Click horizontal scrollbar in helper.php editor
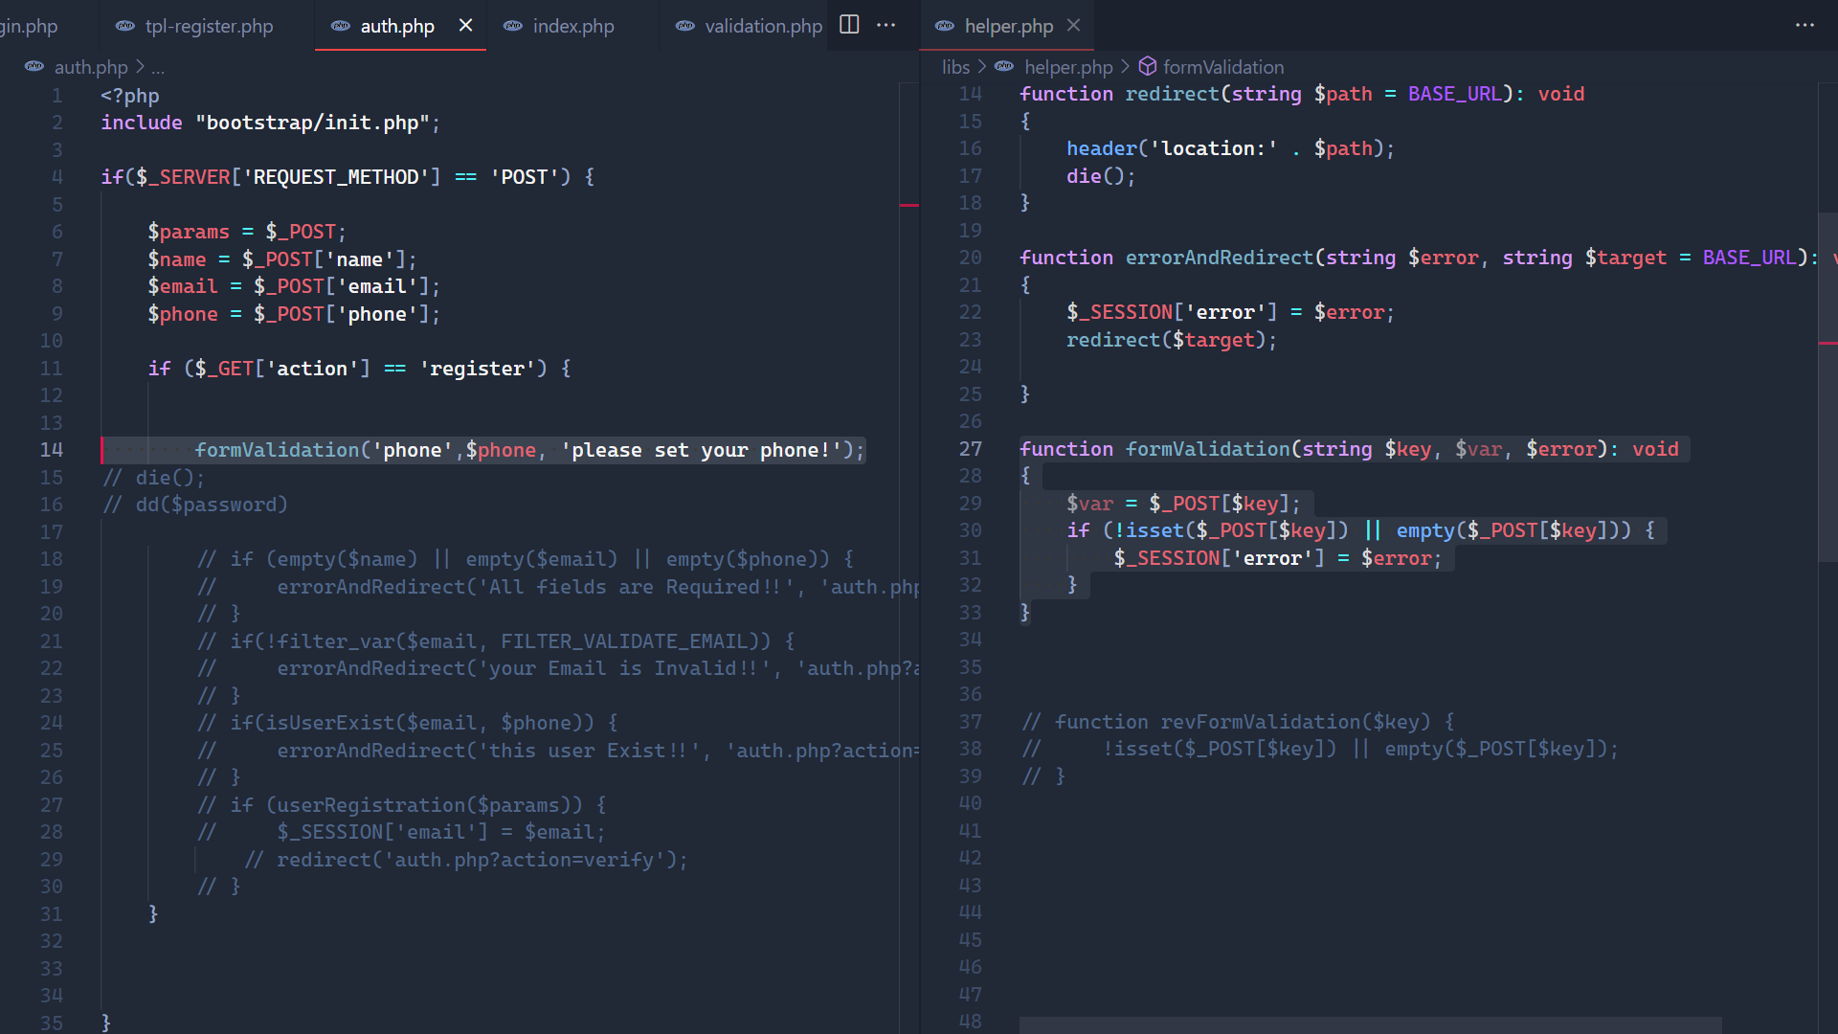This screenshot has width=1838, height=1034. coord(1370,1025)
